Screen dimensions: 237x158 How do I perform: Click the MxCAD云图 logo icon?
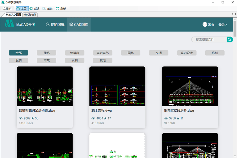(x=9, y=24)
